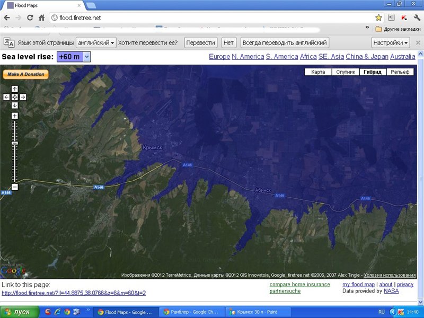
Task: Pan the map up with the arrow
Action: pyautogui.click(x=15, y=89)
